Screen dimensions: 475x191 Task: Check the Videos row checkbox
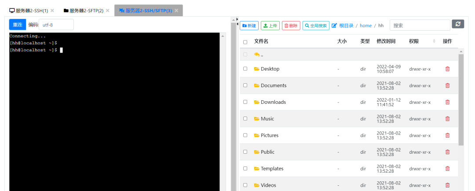coord(245,185)
